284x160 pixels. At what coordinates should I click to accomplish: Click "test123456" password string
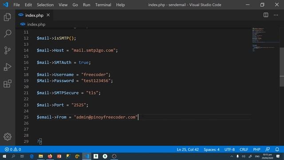point(96,80)
